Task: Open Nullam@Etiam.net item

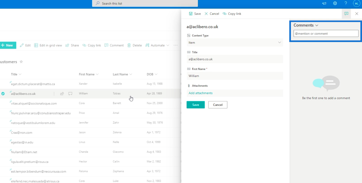Action: point(24,152)
